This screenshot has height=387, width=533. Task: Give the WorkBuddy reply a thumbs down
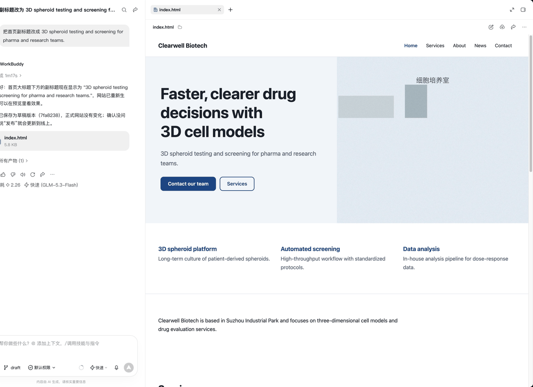(13, 174)
